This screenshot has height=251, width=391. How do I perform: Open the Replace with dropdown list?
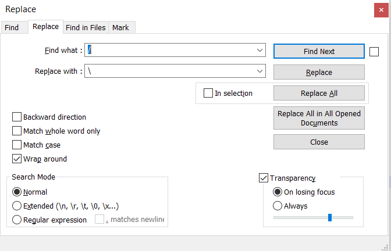pyautogui.click(x=260, y=71)
